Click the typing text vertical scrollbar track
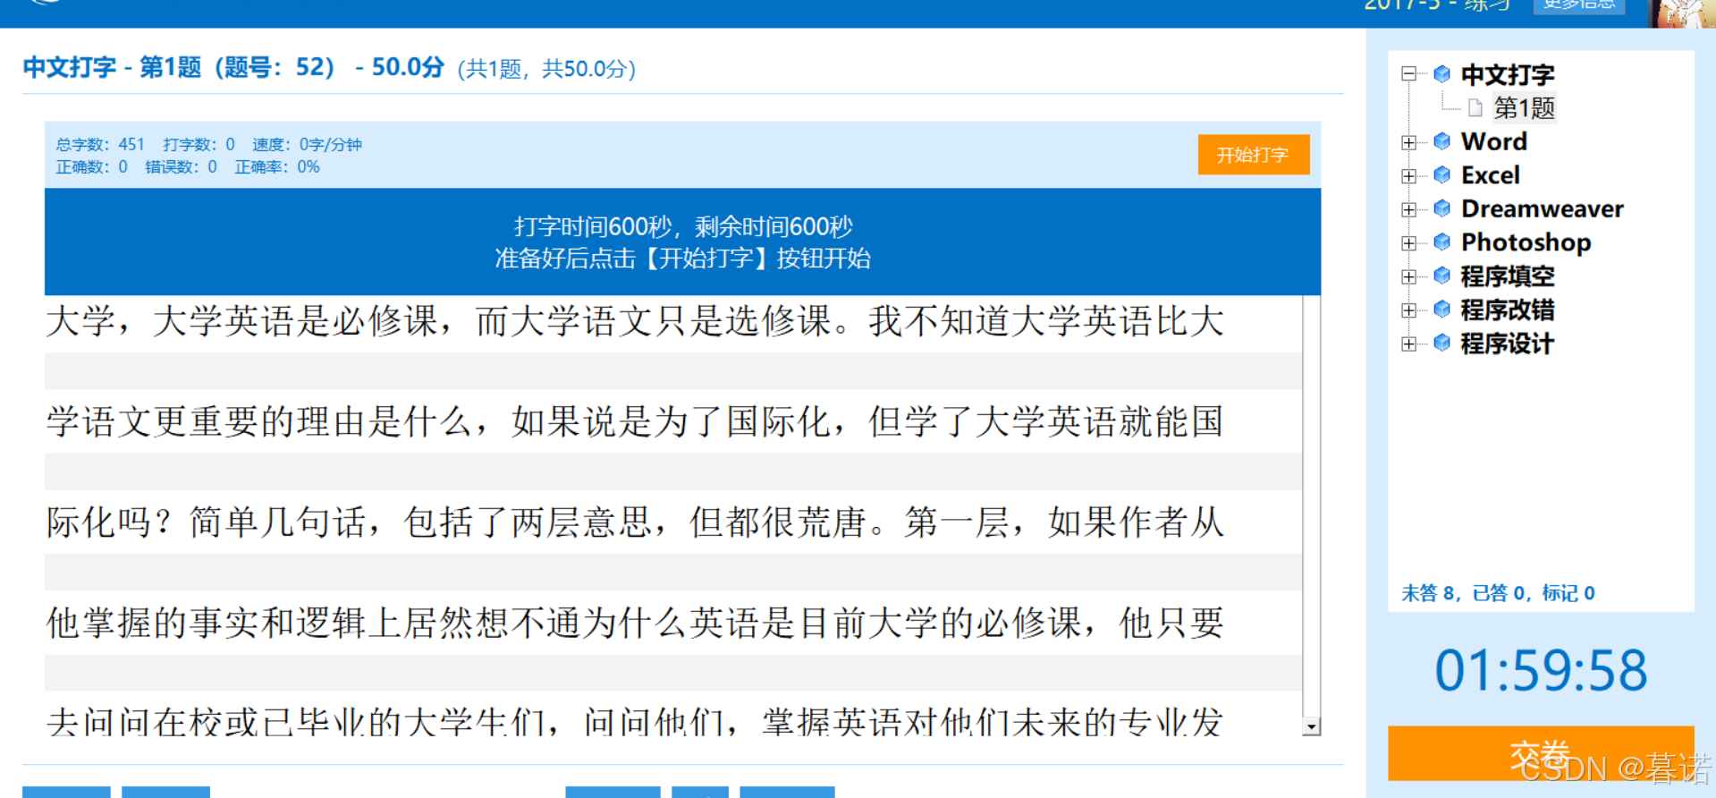 1312,506
